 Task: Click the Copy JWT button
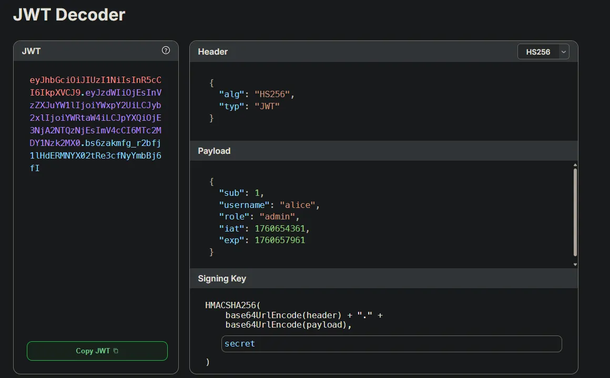(x=97, y=351)
